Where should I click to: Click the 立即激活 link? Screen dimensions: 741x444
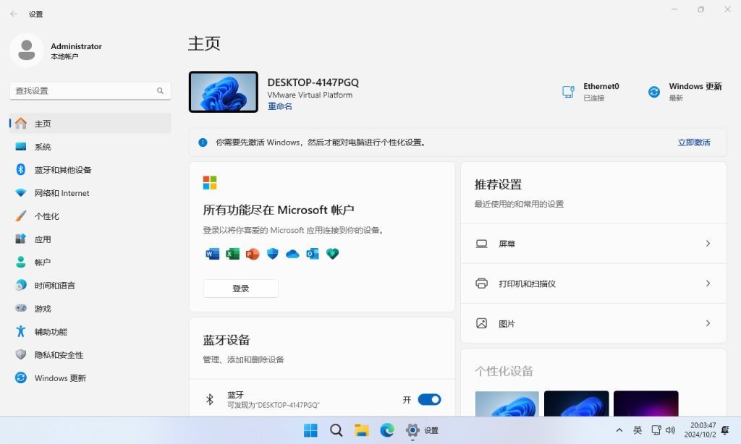(695, 142)
